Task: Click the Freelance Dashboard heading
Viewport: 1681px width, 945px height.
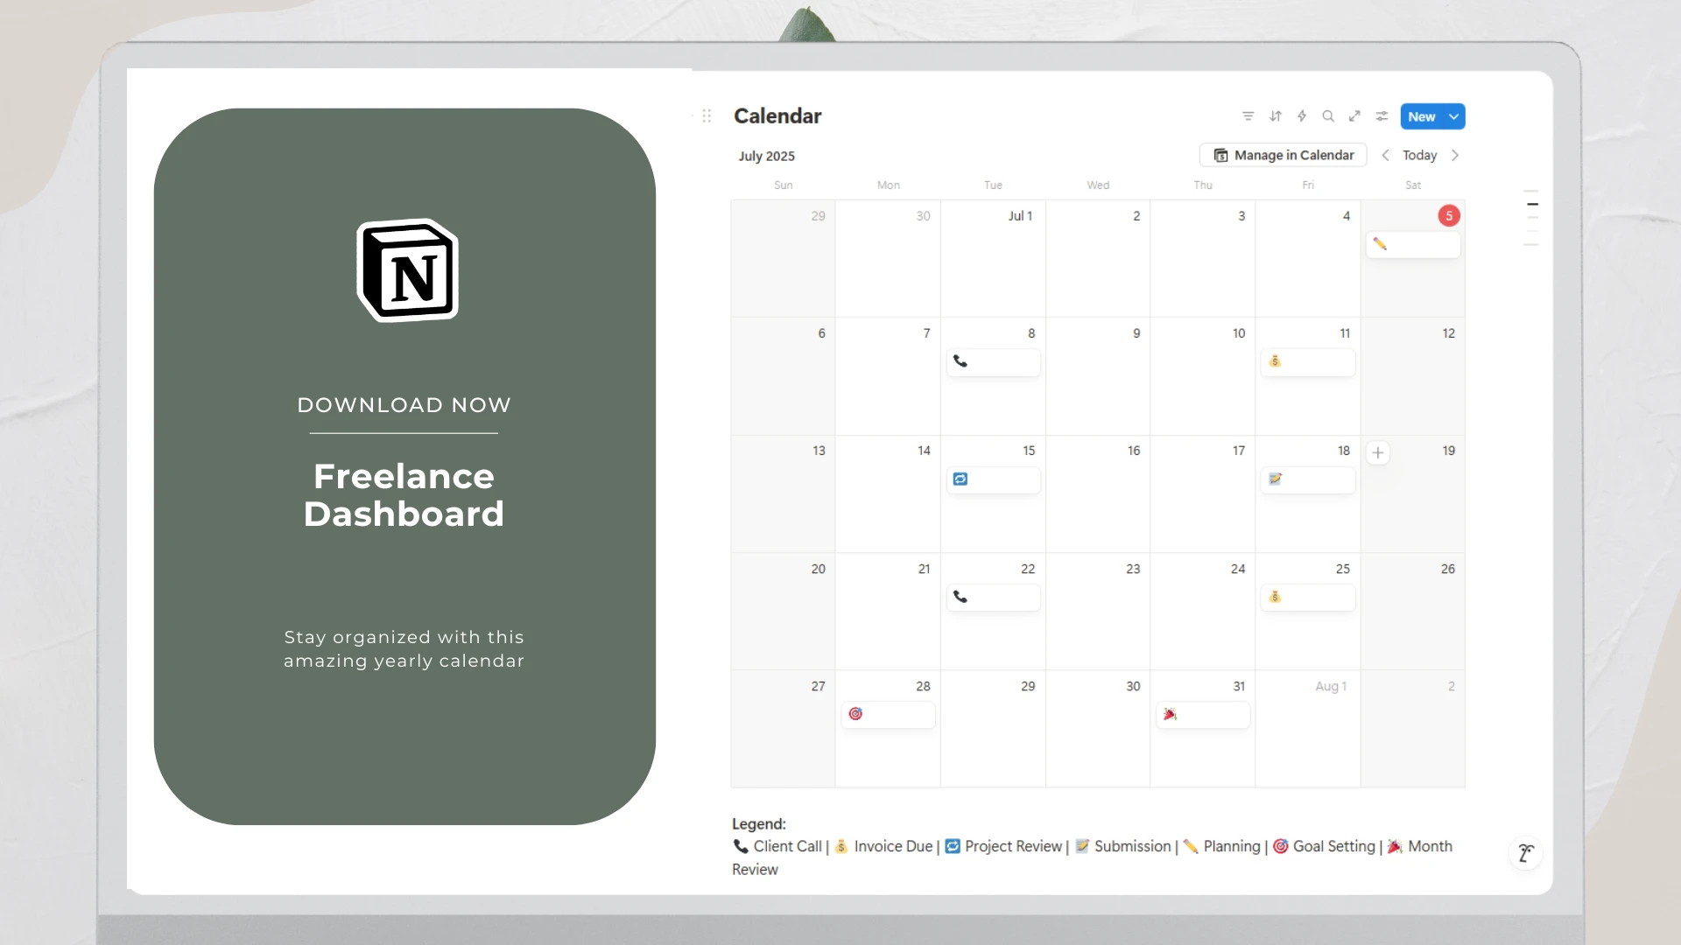Action: point(404,494)
